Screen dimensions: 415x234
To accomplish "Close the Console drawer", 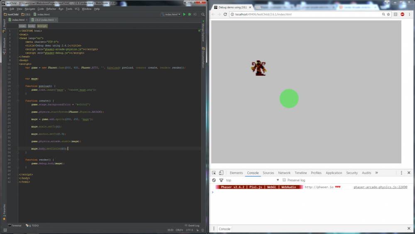I will point(409,229).
